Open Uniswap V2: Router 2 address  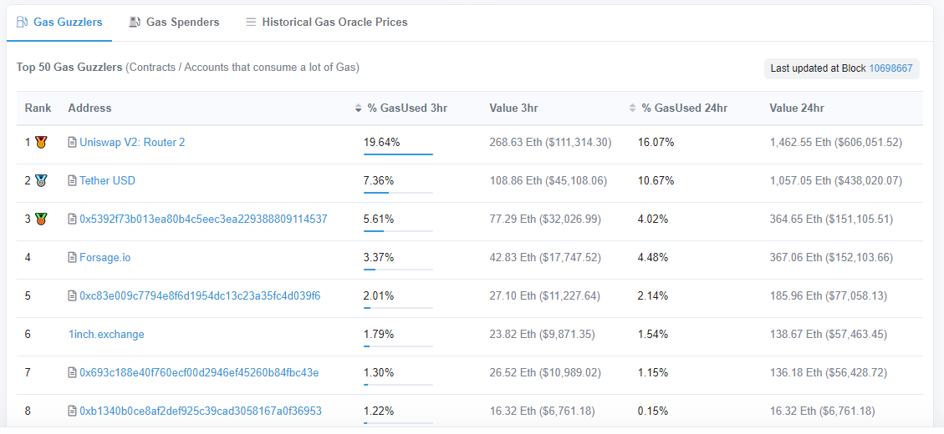coord(132,143)
